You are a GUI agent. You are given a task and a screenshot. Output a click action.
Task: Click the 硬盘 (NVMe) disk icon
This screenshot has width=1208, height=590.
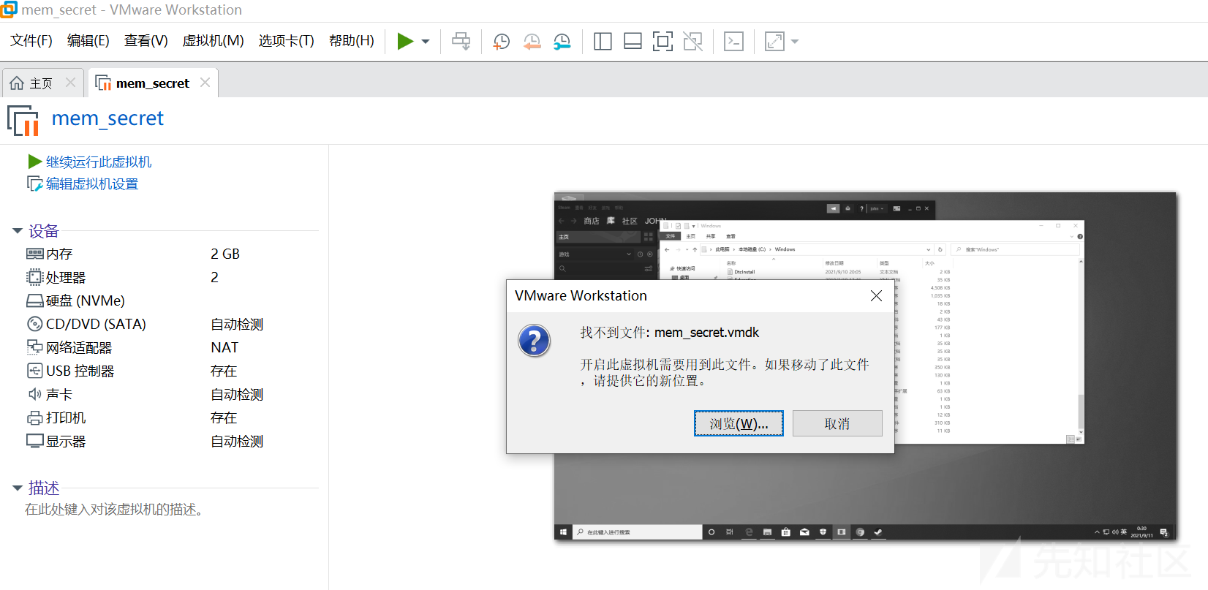(35, 300)
